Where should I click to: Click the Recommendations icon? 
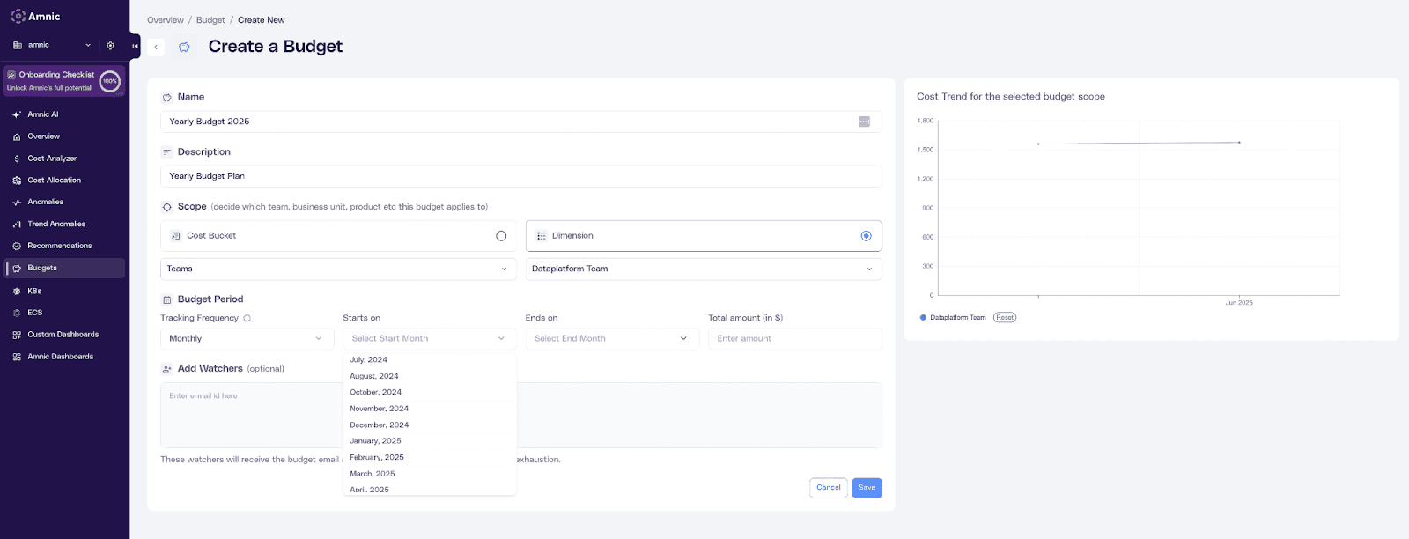pyautogui.click(x=17, y=246)
